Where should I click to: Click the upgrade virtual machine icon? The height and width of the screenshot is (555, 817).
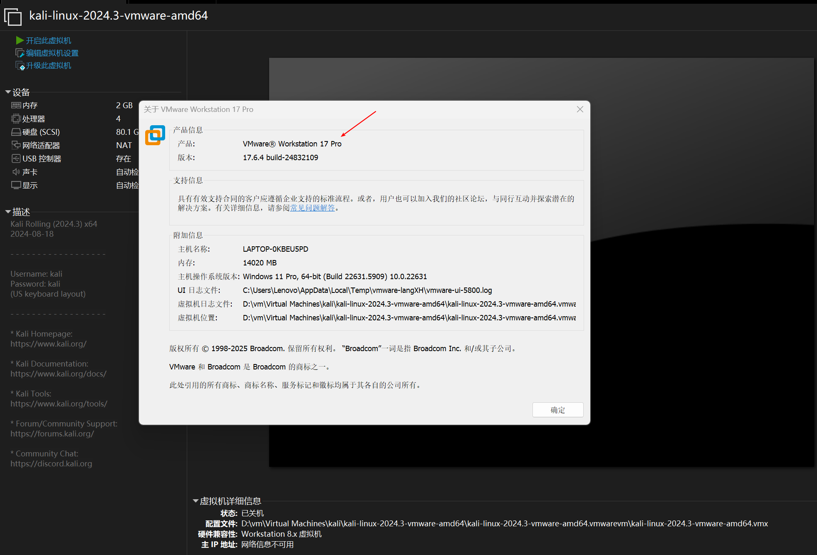[x=20, y=66]
